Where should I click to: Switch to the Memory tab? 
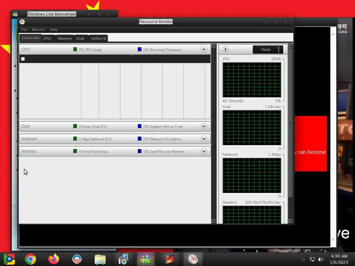pyautogui.click(x=65, y=38)
